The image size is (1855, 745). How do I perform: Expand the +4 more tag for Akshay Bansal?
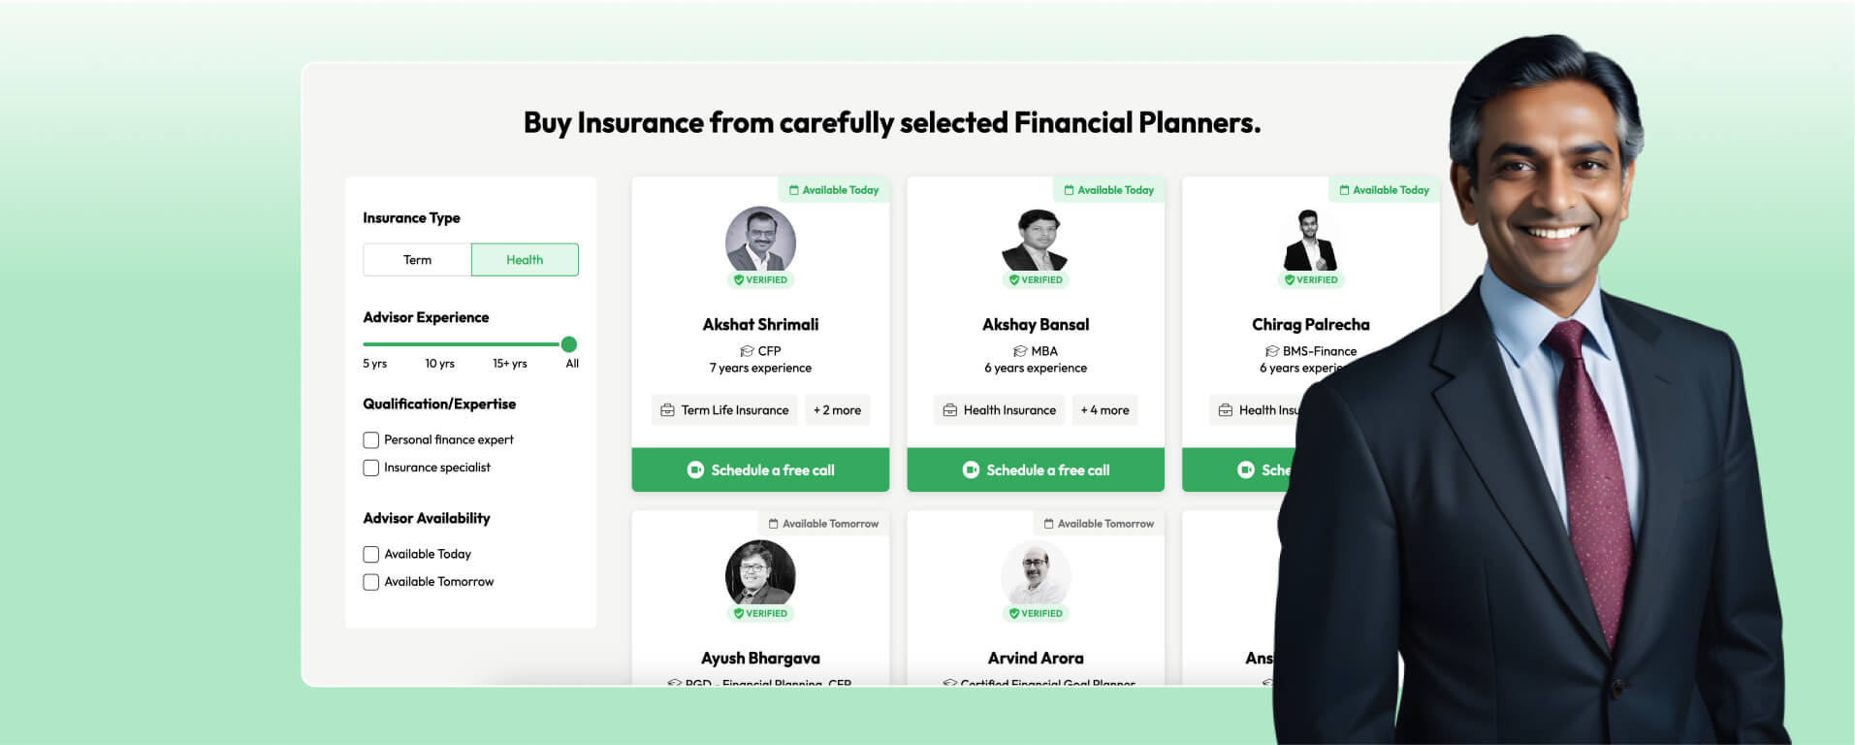point(1104,410)
